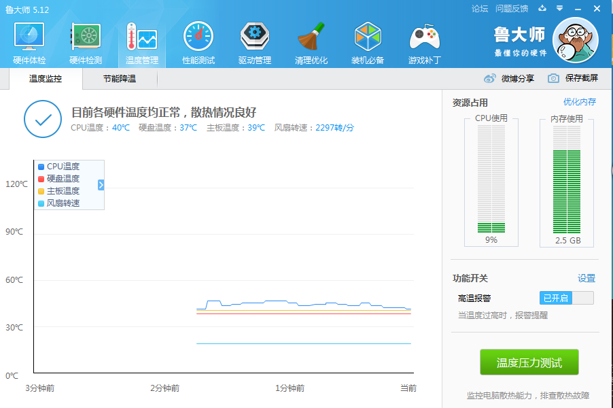Toggle the 风扇转速 fan speed curve
Image resolution: width=613 pixels, height=408 pixels.
click(60, 203)
